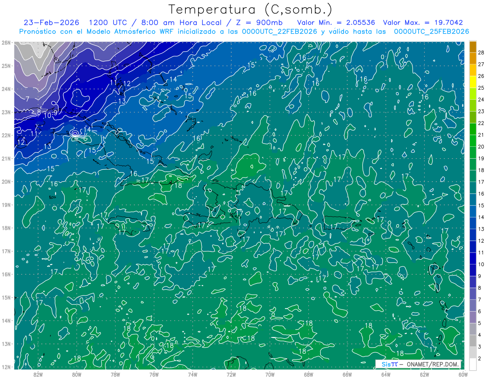Click the '28' label on color scale
Screen dimensions: 492x380
tap(481, 52)
